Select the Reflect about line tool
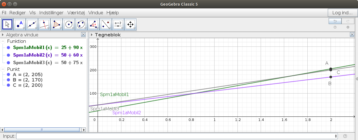 [x=106, y=25]
